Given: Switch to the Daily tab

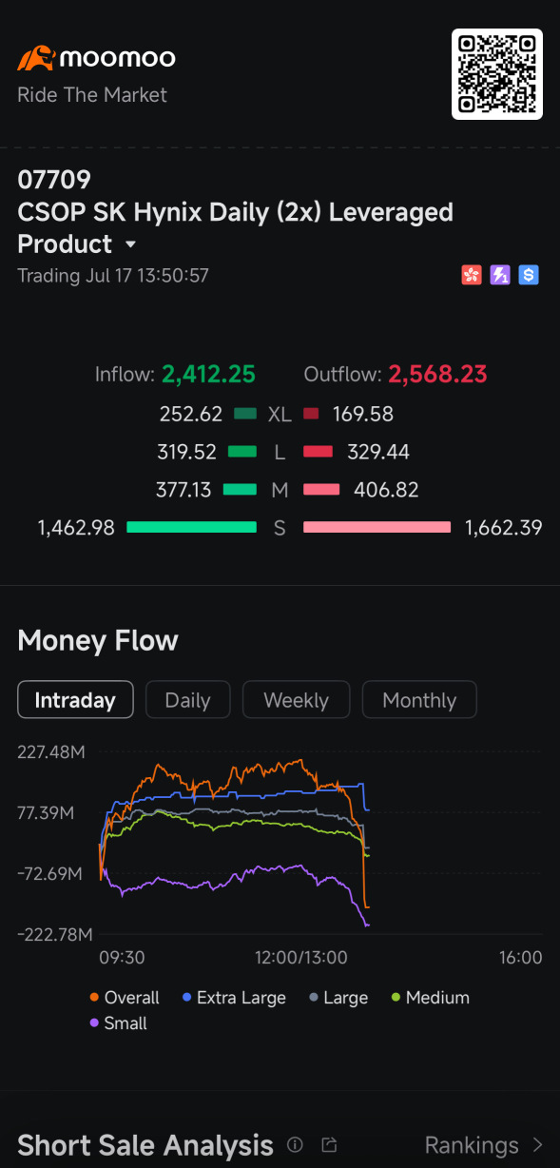Looking at the screenshot, I should [x=187, y=700].
